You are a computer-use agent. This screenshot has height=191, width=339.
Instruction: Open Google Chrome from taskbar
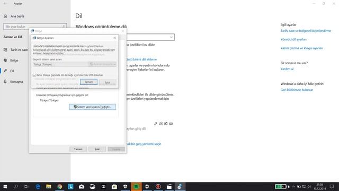tap(60, 186)
